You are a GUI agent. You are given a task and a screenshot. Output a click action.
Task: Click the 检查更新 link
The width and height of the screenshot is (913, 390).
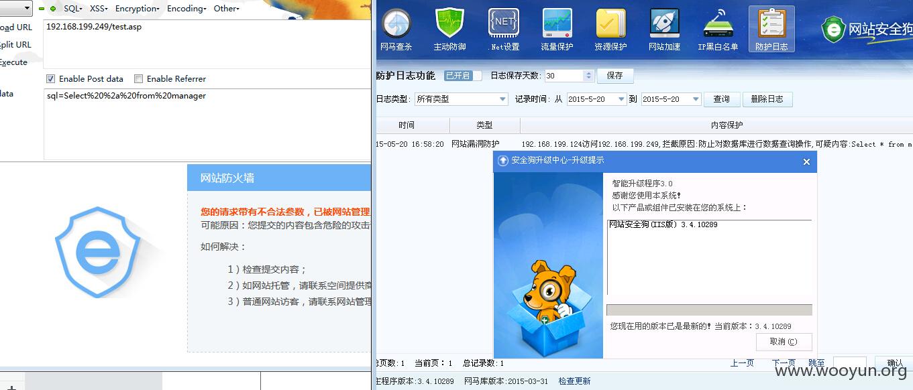[x=575, y=381]
